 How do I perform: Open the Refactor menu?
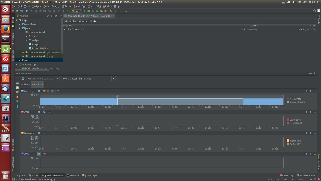[67, 6]
